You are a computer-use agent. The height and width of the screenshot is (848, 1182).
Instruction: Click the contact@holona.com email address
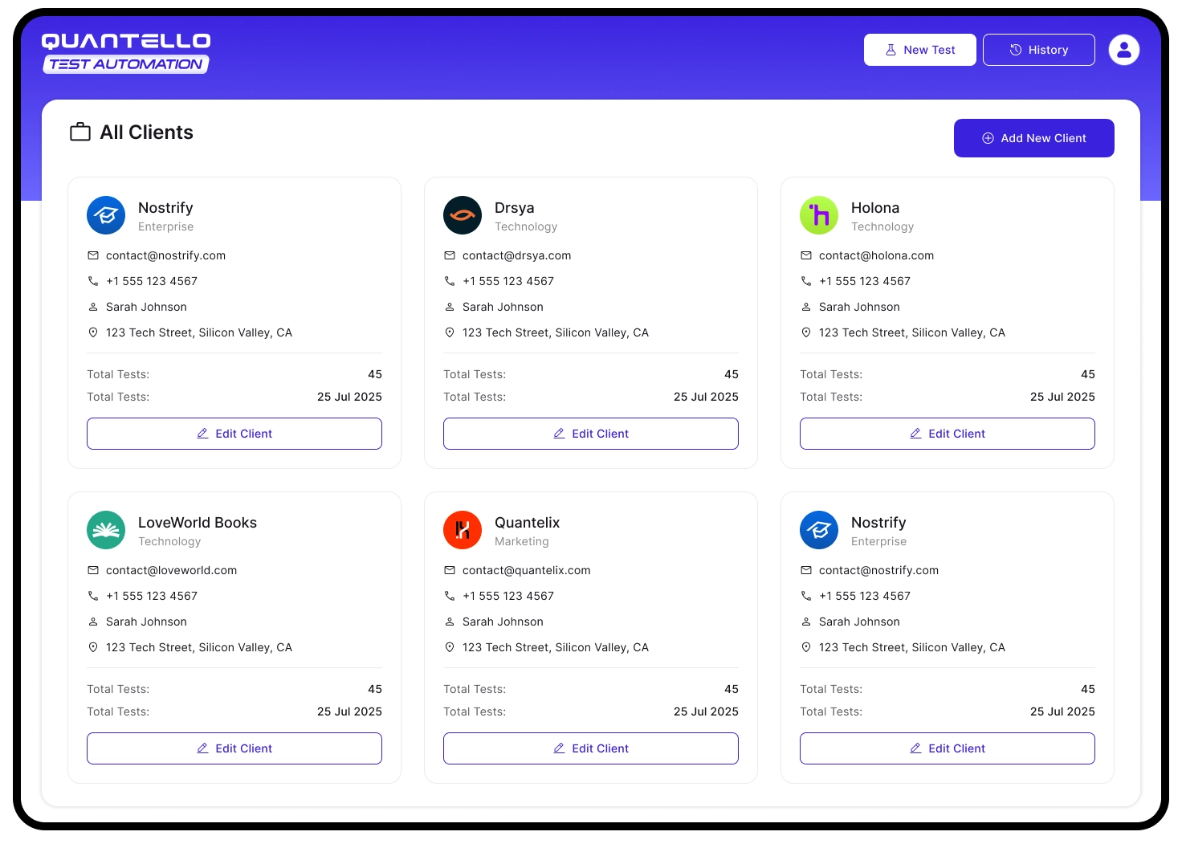pyautogui.click(x=877, y=255)
